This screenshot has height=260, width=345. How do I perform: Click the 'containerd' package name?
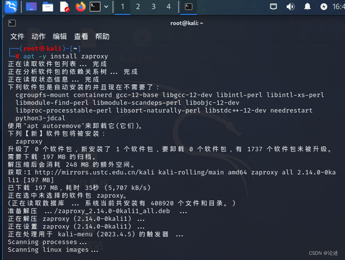(x=92, y=95)
